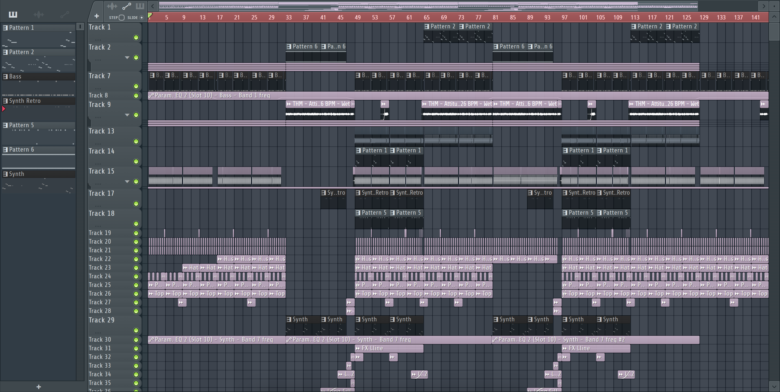Click the add pattern plus at bottom
Viewport: 780px width, 392px height.
click(39, 387)
